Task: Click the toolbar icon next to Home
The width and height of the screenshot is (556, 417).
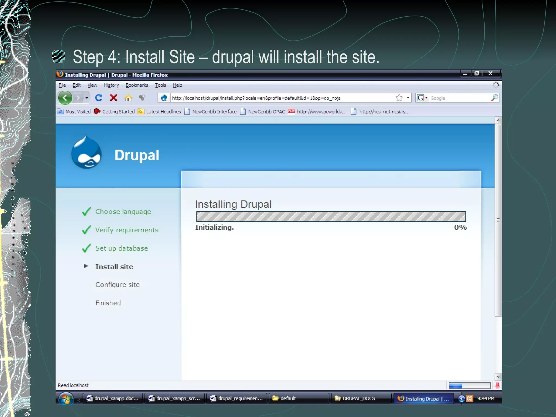Action: point(142,98)
